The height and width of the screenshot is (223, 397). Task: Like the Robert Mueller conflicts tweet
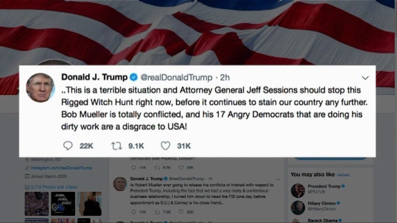click(x=181, y=212)
